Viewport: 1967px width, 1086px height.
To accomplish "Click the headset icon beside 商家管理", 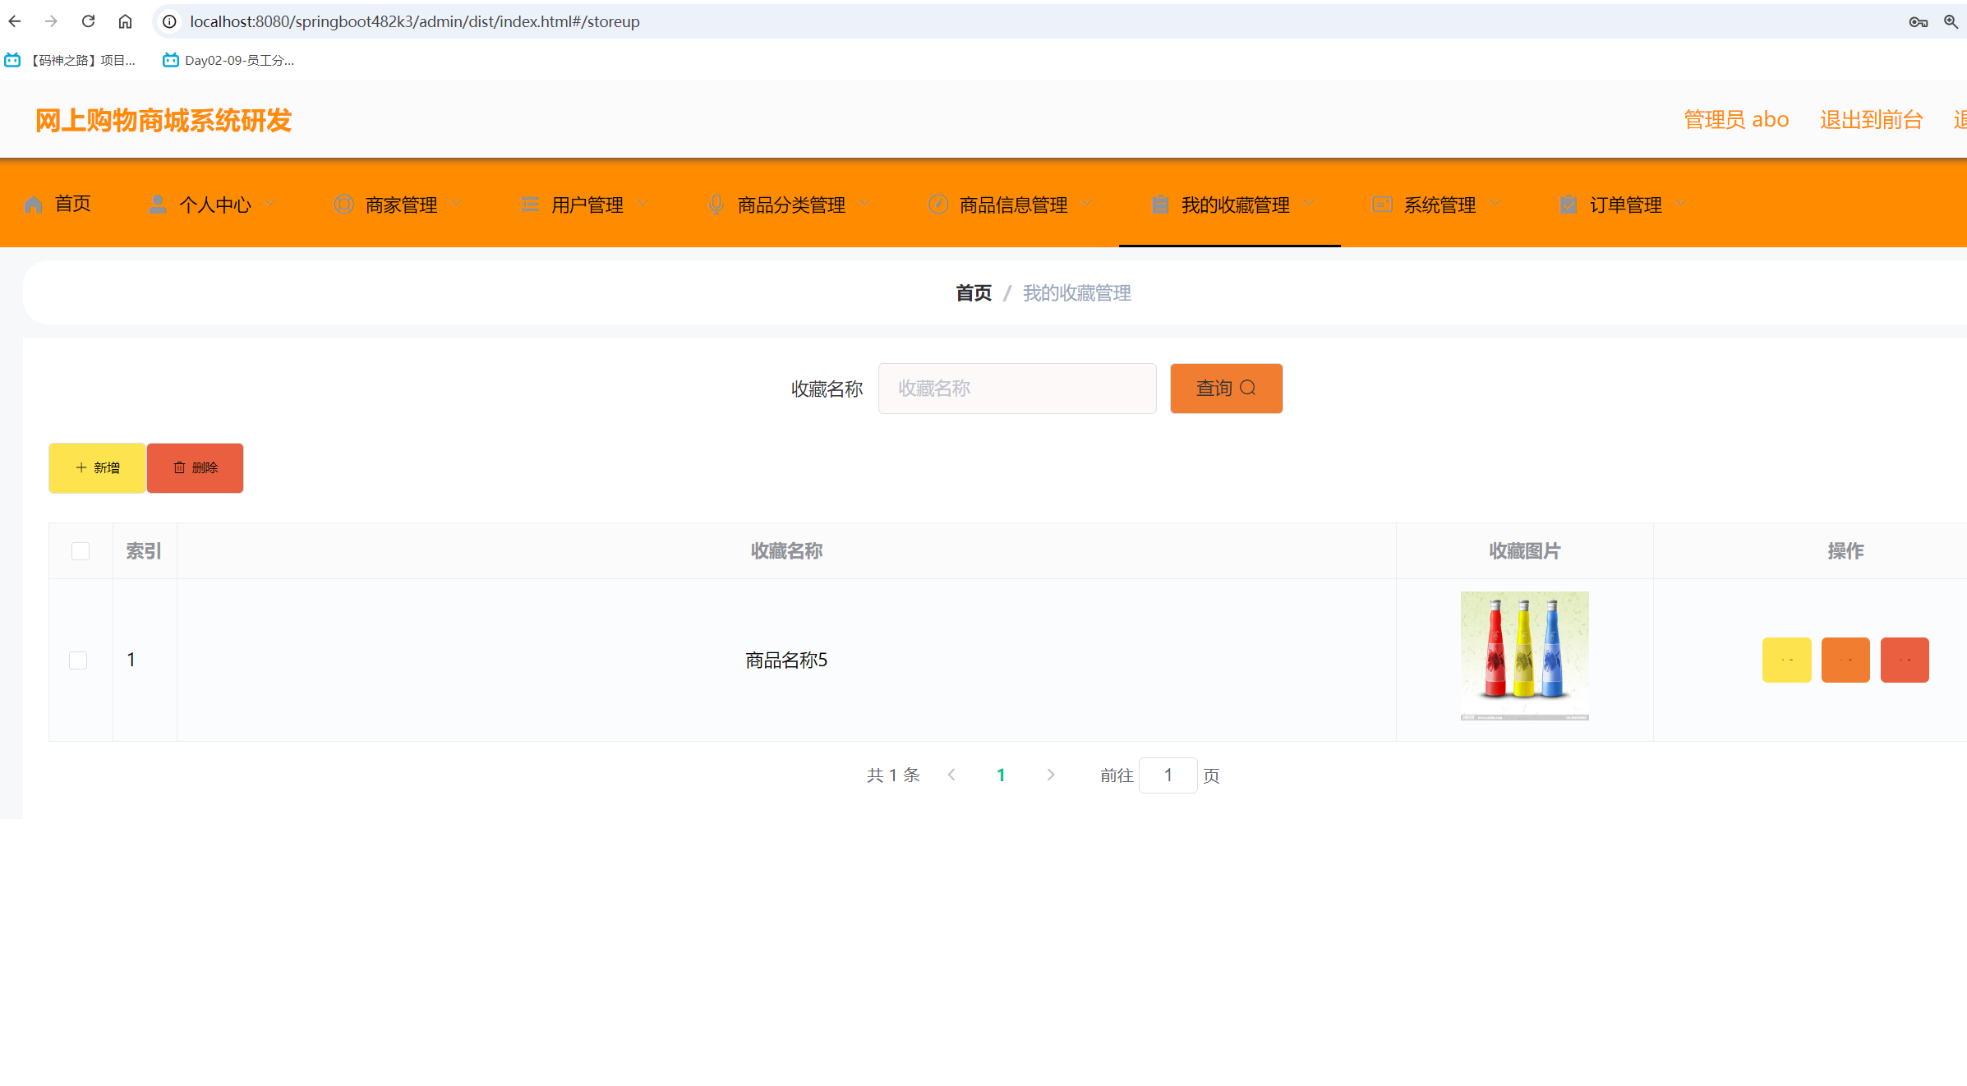I will pyautogui.click(x=343, y=203).
